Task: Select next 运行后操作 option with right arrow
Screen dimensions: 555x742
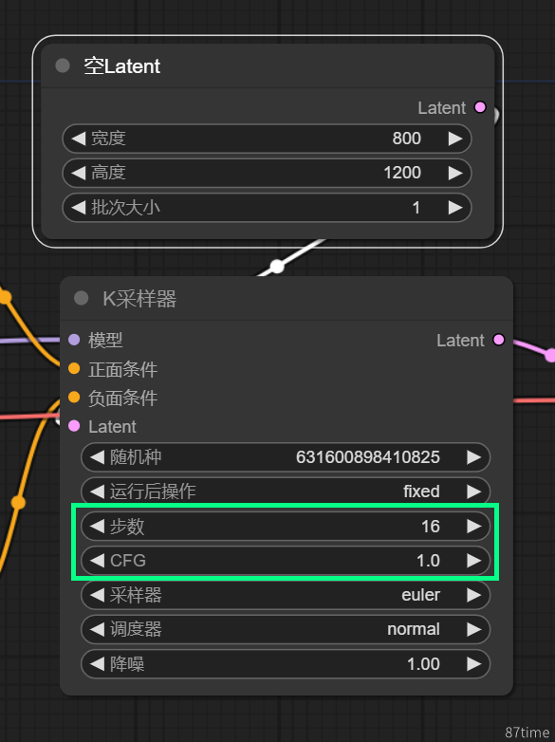Action: coord(473,492)
